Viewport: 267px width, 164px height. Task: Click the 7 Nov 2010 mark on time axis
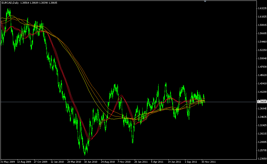(124, 162)
